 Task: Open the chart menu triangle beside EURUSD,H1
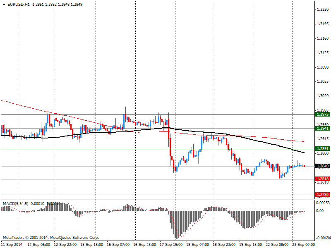4,5
